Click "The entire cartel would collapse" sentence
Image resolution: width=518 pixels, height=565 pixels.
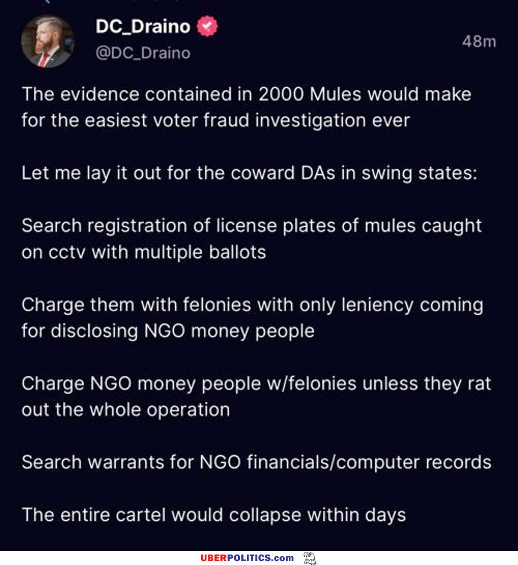tap(214, 515)
